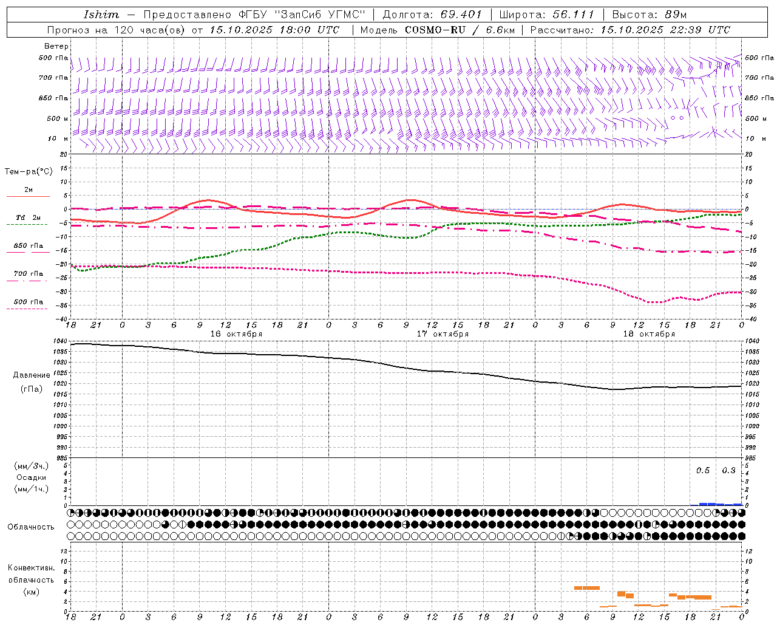777x622 pixels.
Task: Click the "Прогноз на 120 часа(ов)" text
Action: pyautogui.click(x=116, y=30)
